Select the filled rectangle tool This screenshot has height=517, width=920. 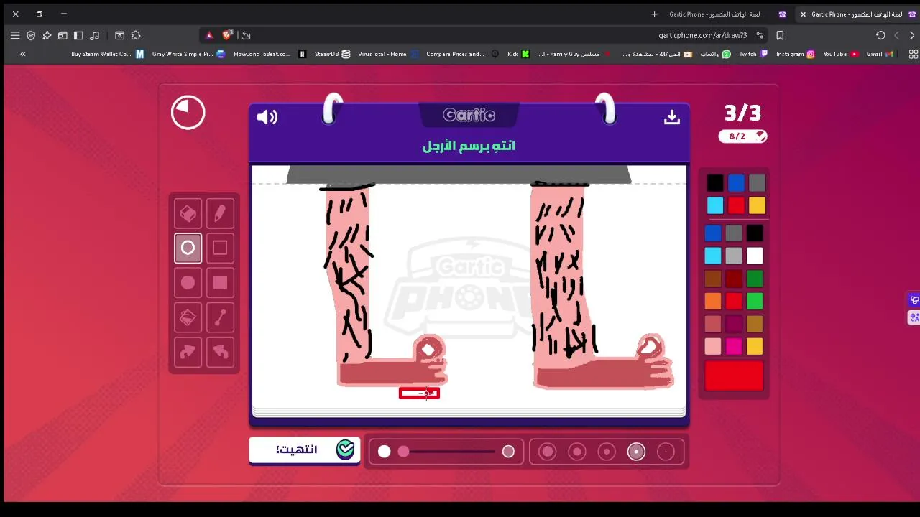(x=220, y=283)
